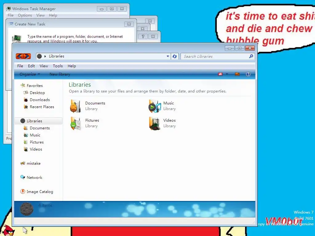Open the Music library icon
The width and height of the screenshot is (315, 236).
[155, 106]
